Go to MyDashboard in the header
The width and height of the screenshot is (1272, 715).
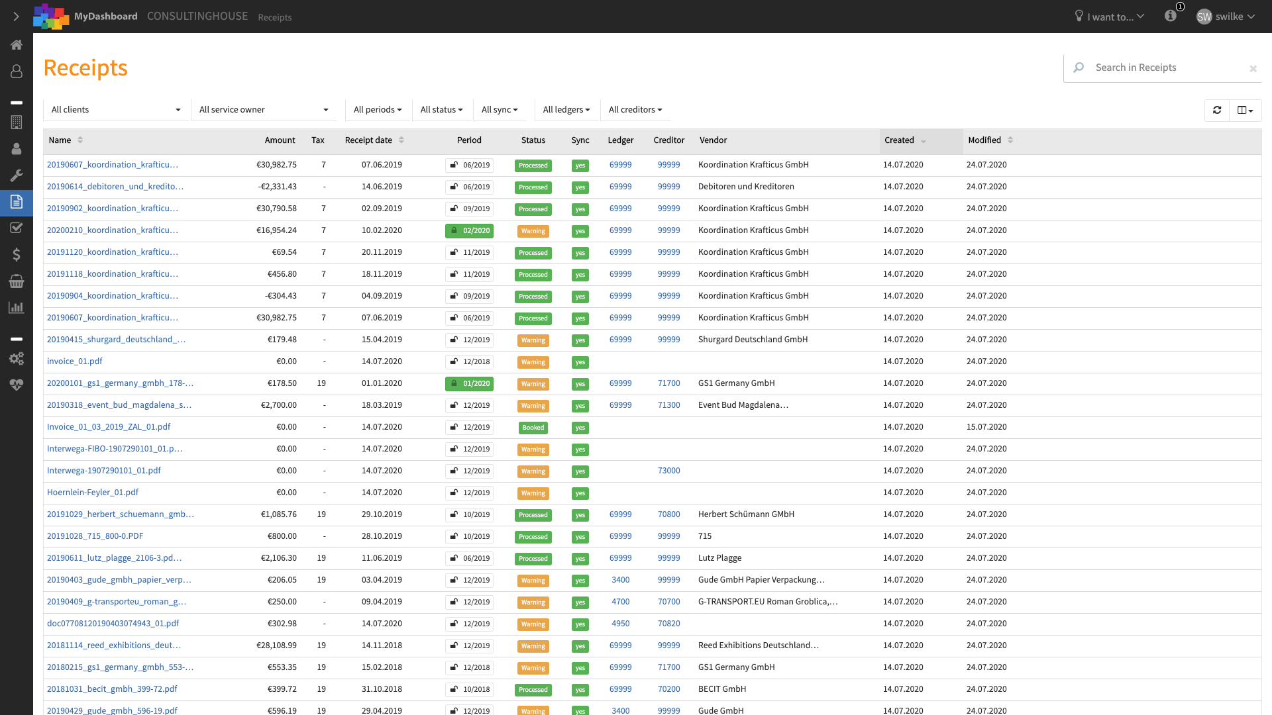pos(106,17)
